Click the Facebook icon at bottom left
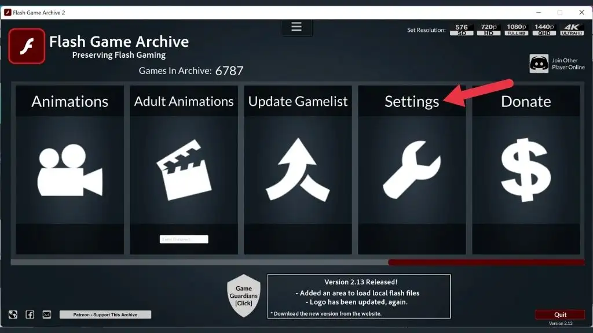Screen dimensions: 593x333 point(30,314)
